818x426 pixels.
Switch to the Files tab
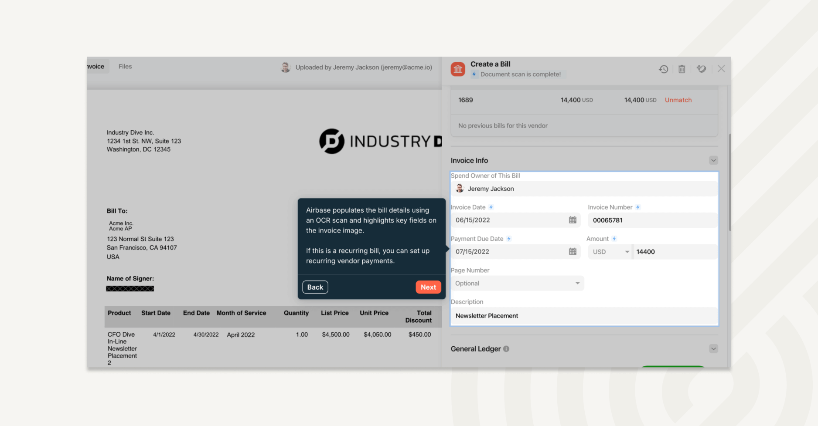point(125,66)
